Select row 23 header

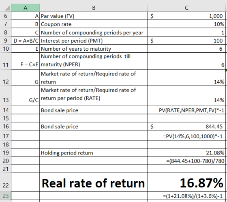6,196
